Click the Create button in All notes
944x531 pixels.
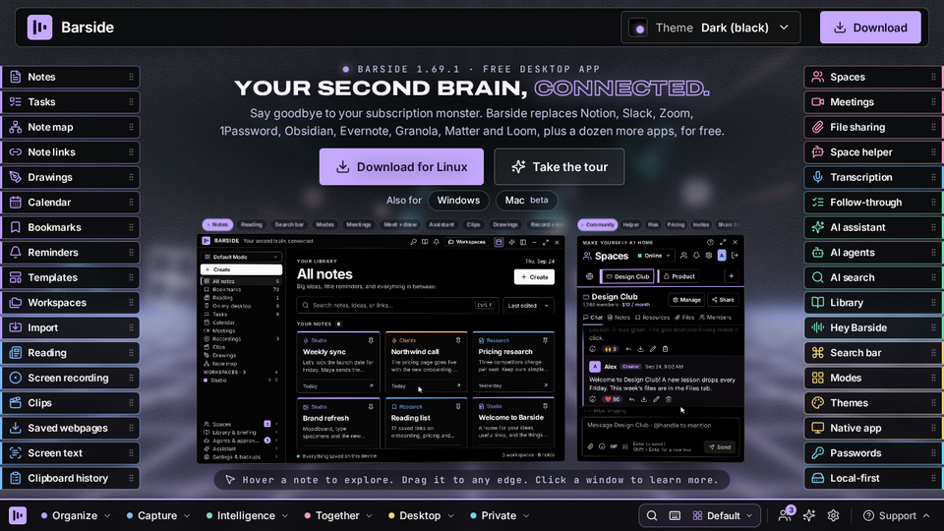[535, 277]
